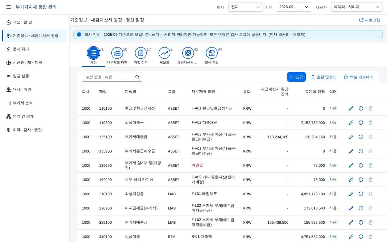This screenshot has height=242, width=387.
Task: Click the 7,152,730,900 balance cell
Action: 313,123
